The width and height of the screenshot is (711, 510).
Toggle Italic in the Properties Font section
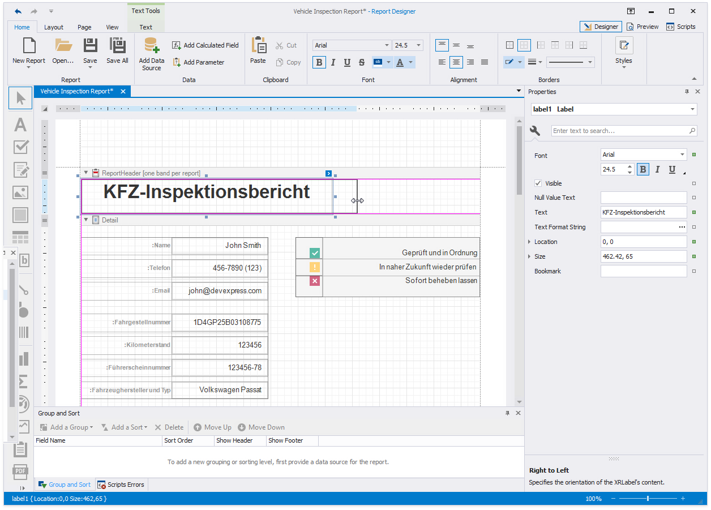[x=657, y=169]
